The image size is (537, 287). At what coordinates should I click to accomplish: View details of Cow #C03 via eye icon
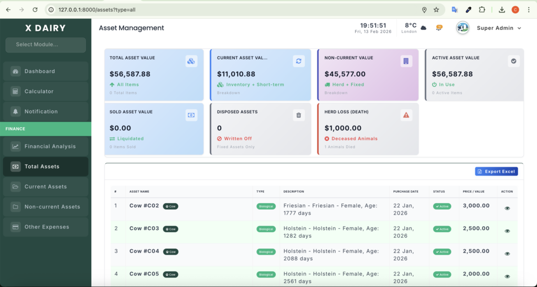pos(507,231)
